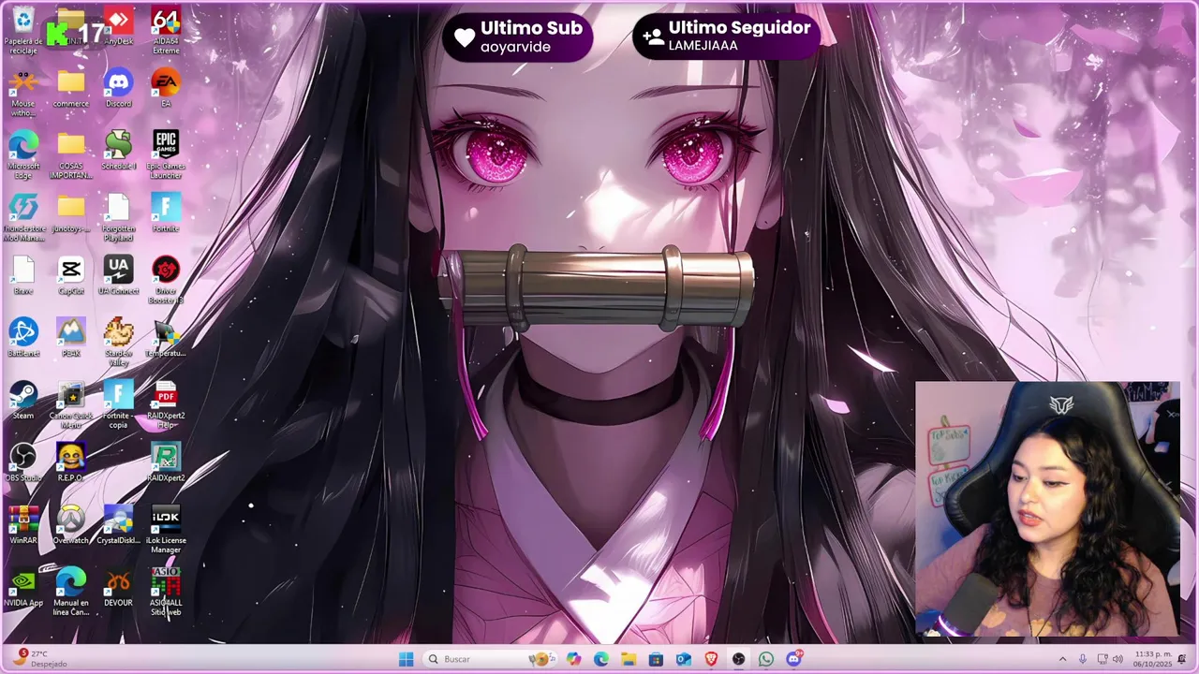Launch the DEVOUR game shortcut
The height and width of the screenshot is (674, 1199).
click(x=118, y=588)
